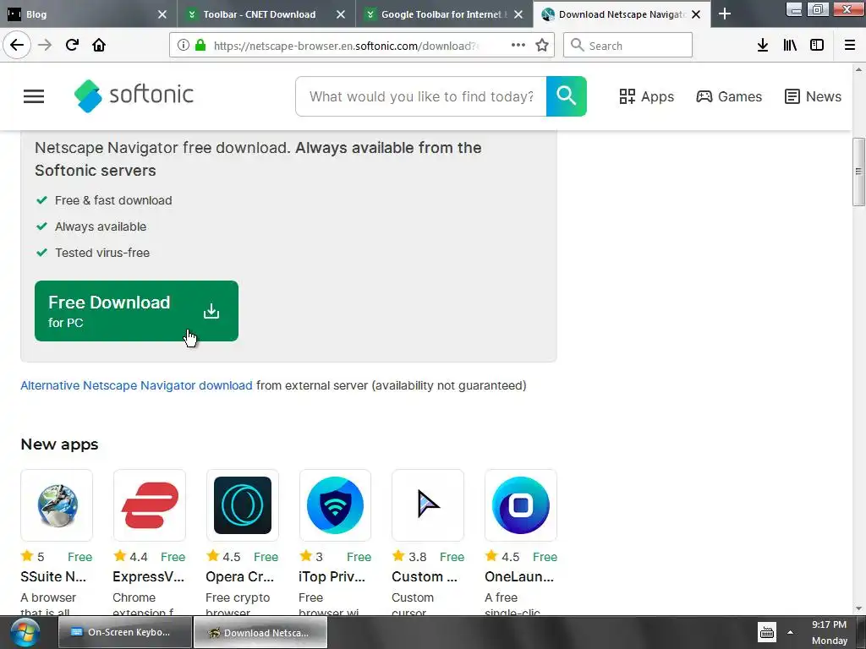Open the ExpressV... app title
Viewport: 866px width, 649px height.
(148, 576)
